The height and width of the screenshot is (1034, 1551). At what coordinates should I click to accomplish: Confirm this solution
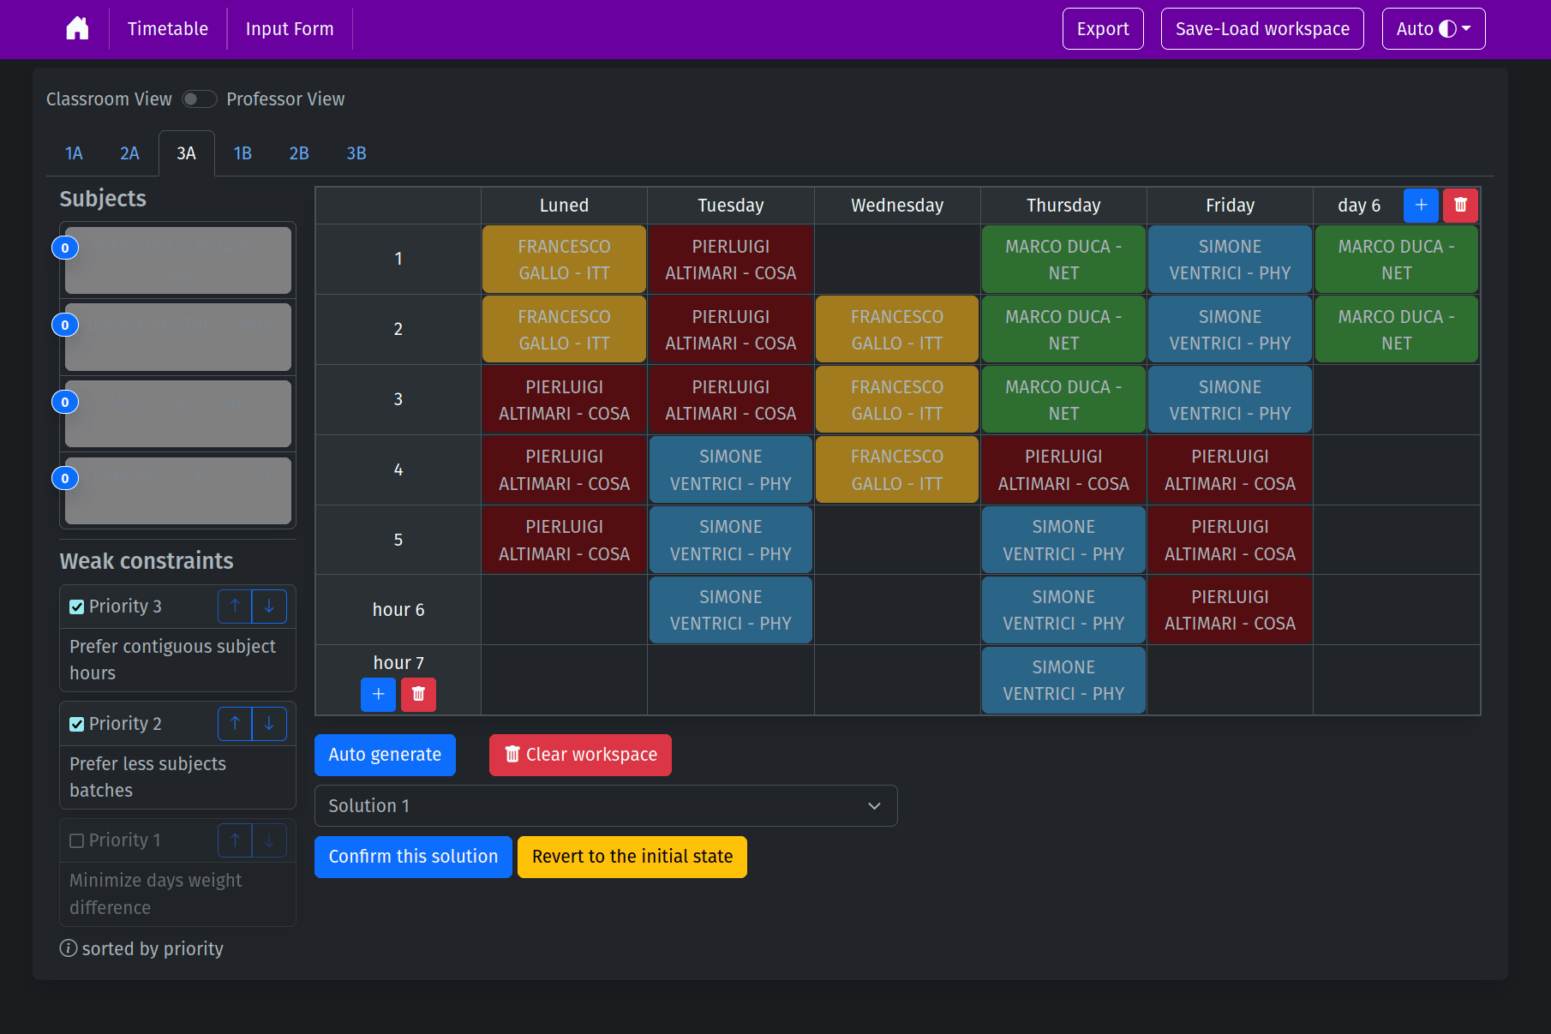click(x=413, y=857)
